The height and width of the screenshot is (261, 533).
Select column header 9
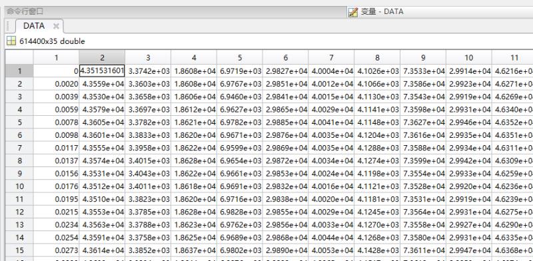point(423,57)
